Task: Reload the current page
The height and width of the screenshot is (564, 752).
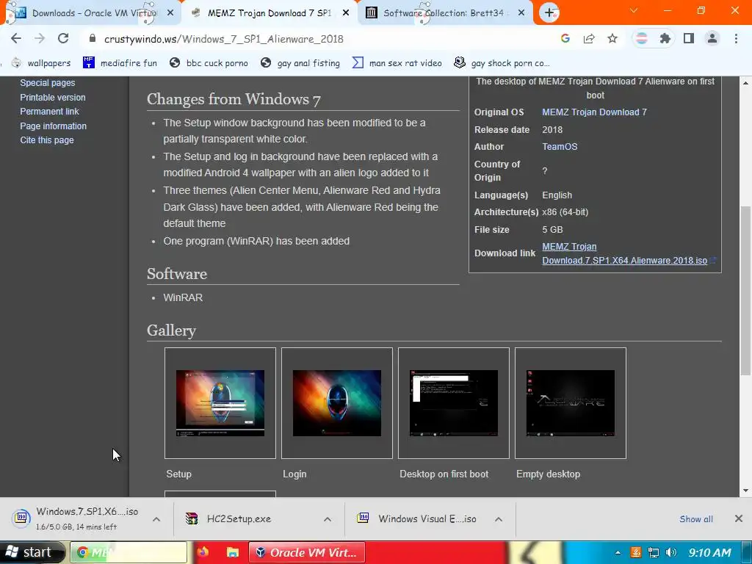Action: [x=63, y=38]
